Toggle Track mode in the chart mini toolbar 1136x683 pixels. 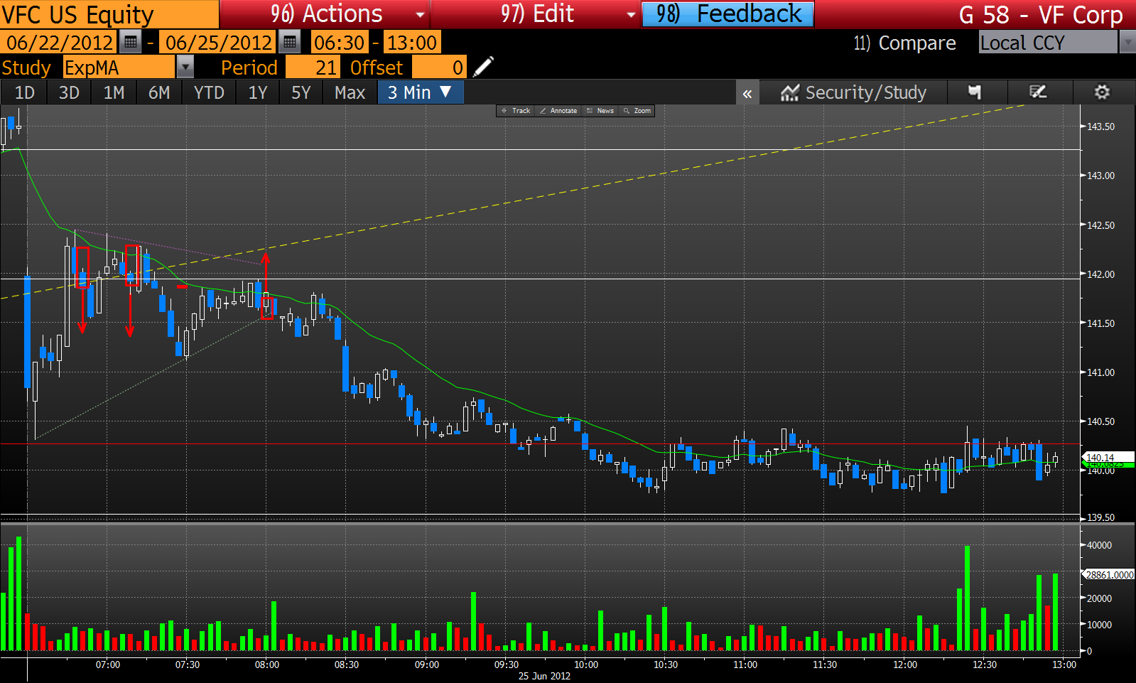tap(516, 111)
